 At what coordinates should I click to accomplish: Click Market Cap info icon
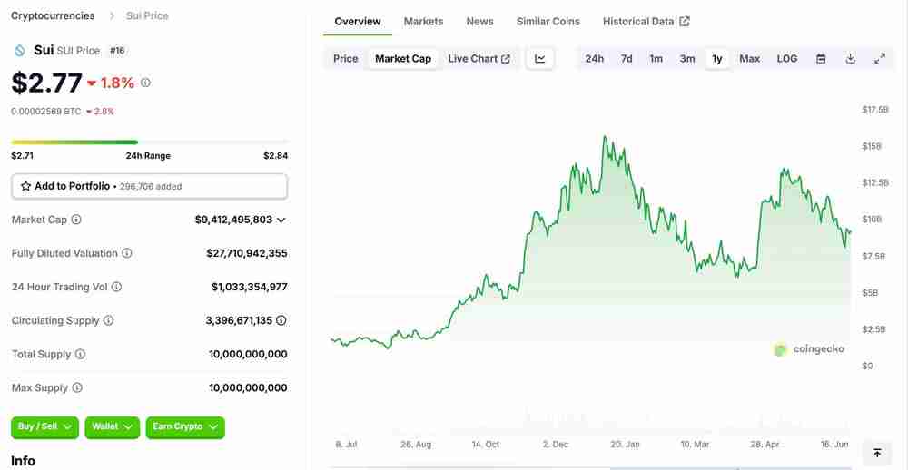point(76,220)
